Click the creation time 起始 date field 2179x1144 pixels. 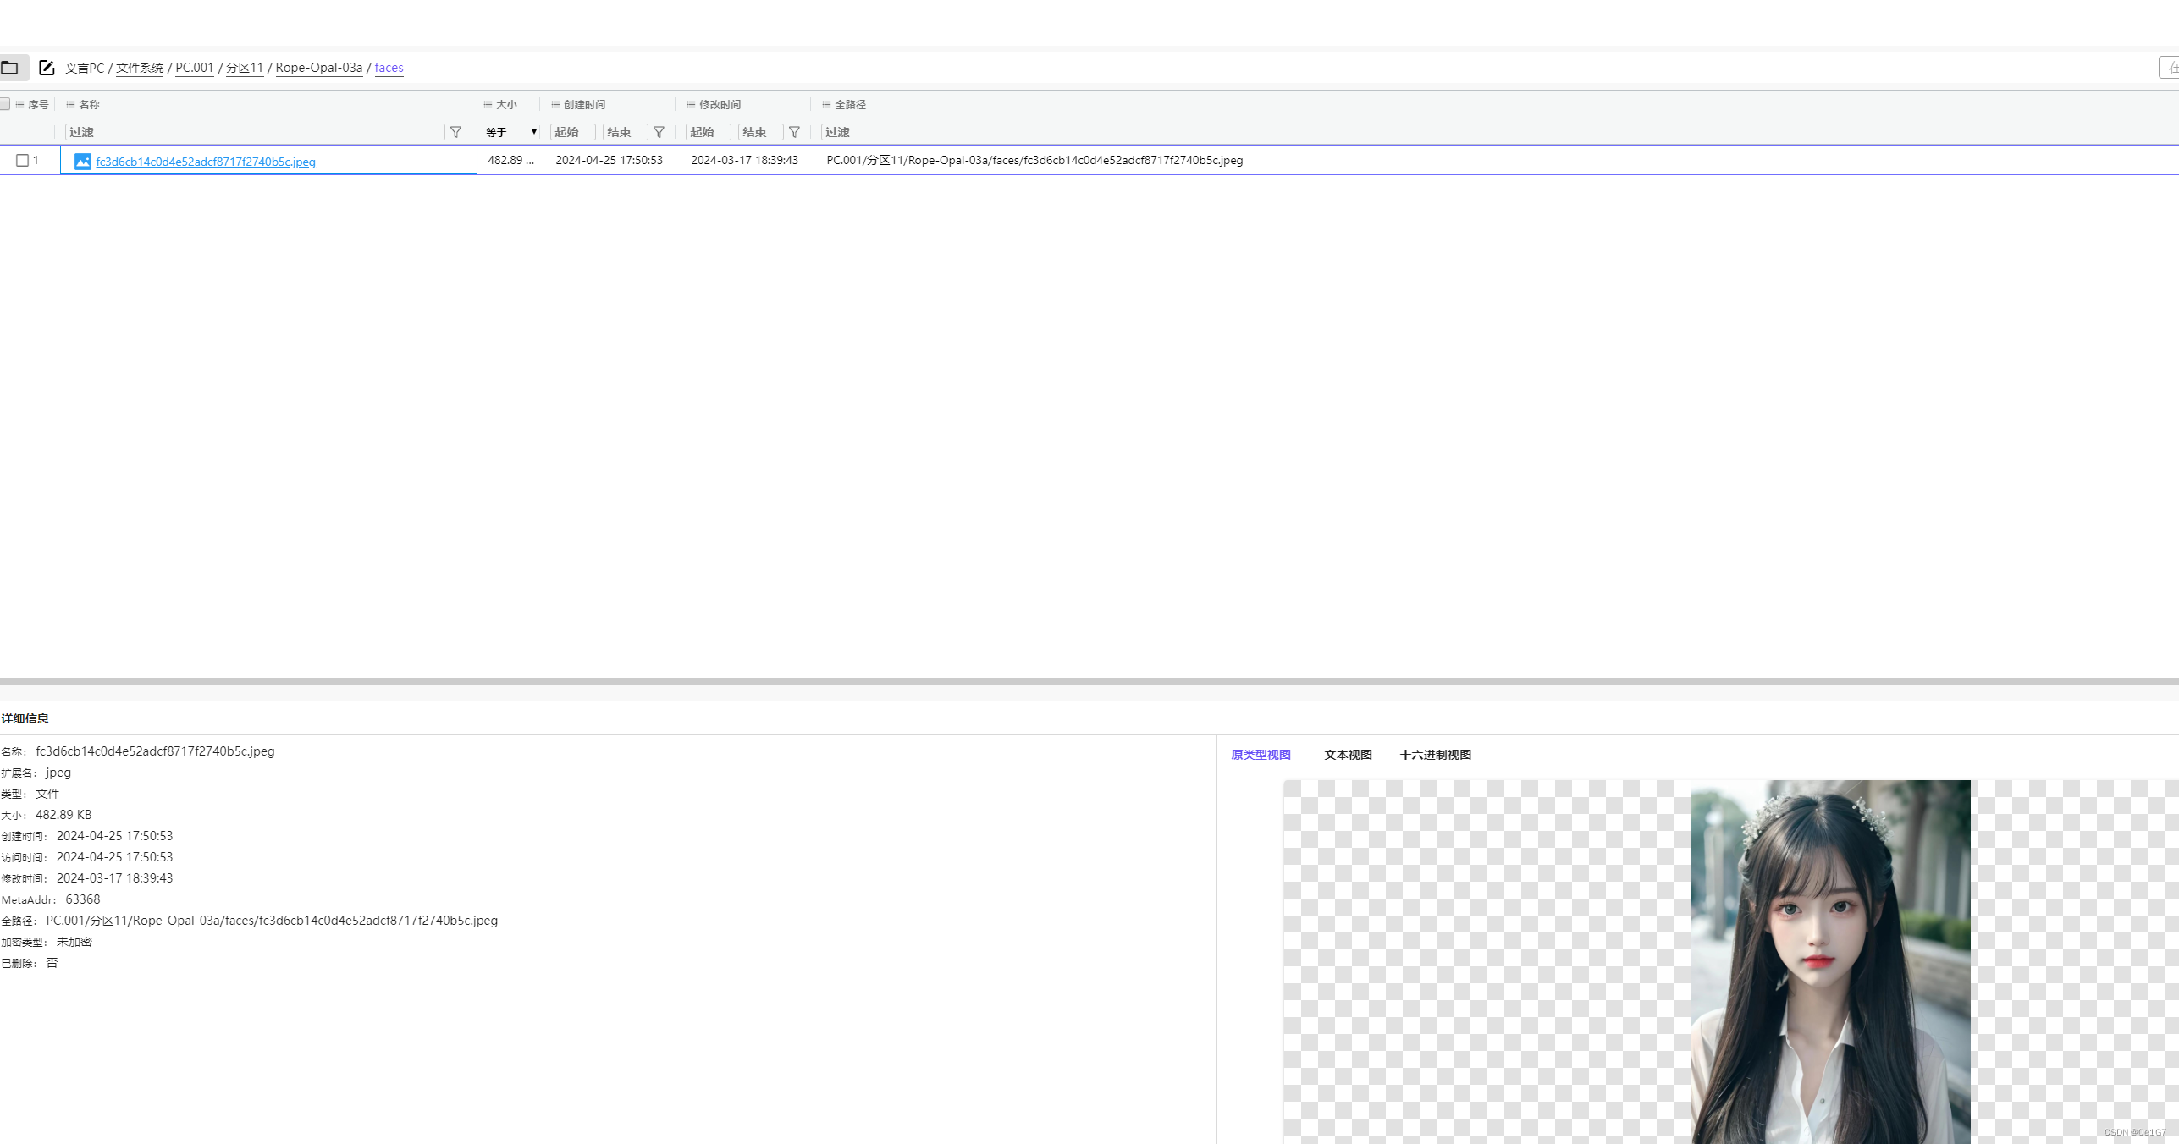pyautogui.click(x=572, y=132)
